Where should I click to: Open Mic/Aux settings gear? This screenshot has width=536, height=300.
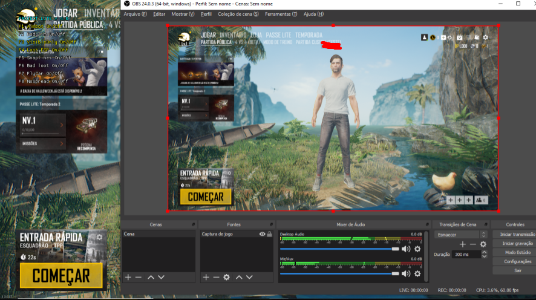pyautogui.click(x=417, y=274)
